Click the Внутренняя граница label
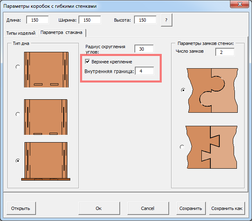 (x=109, y=71)
